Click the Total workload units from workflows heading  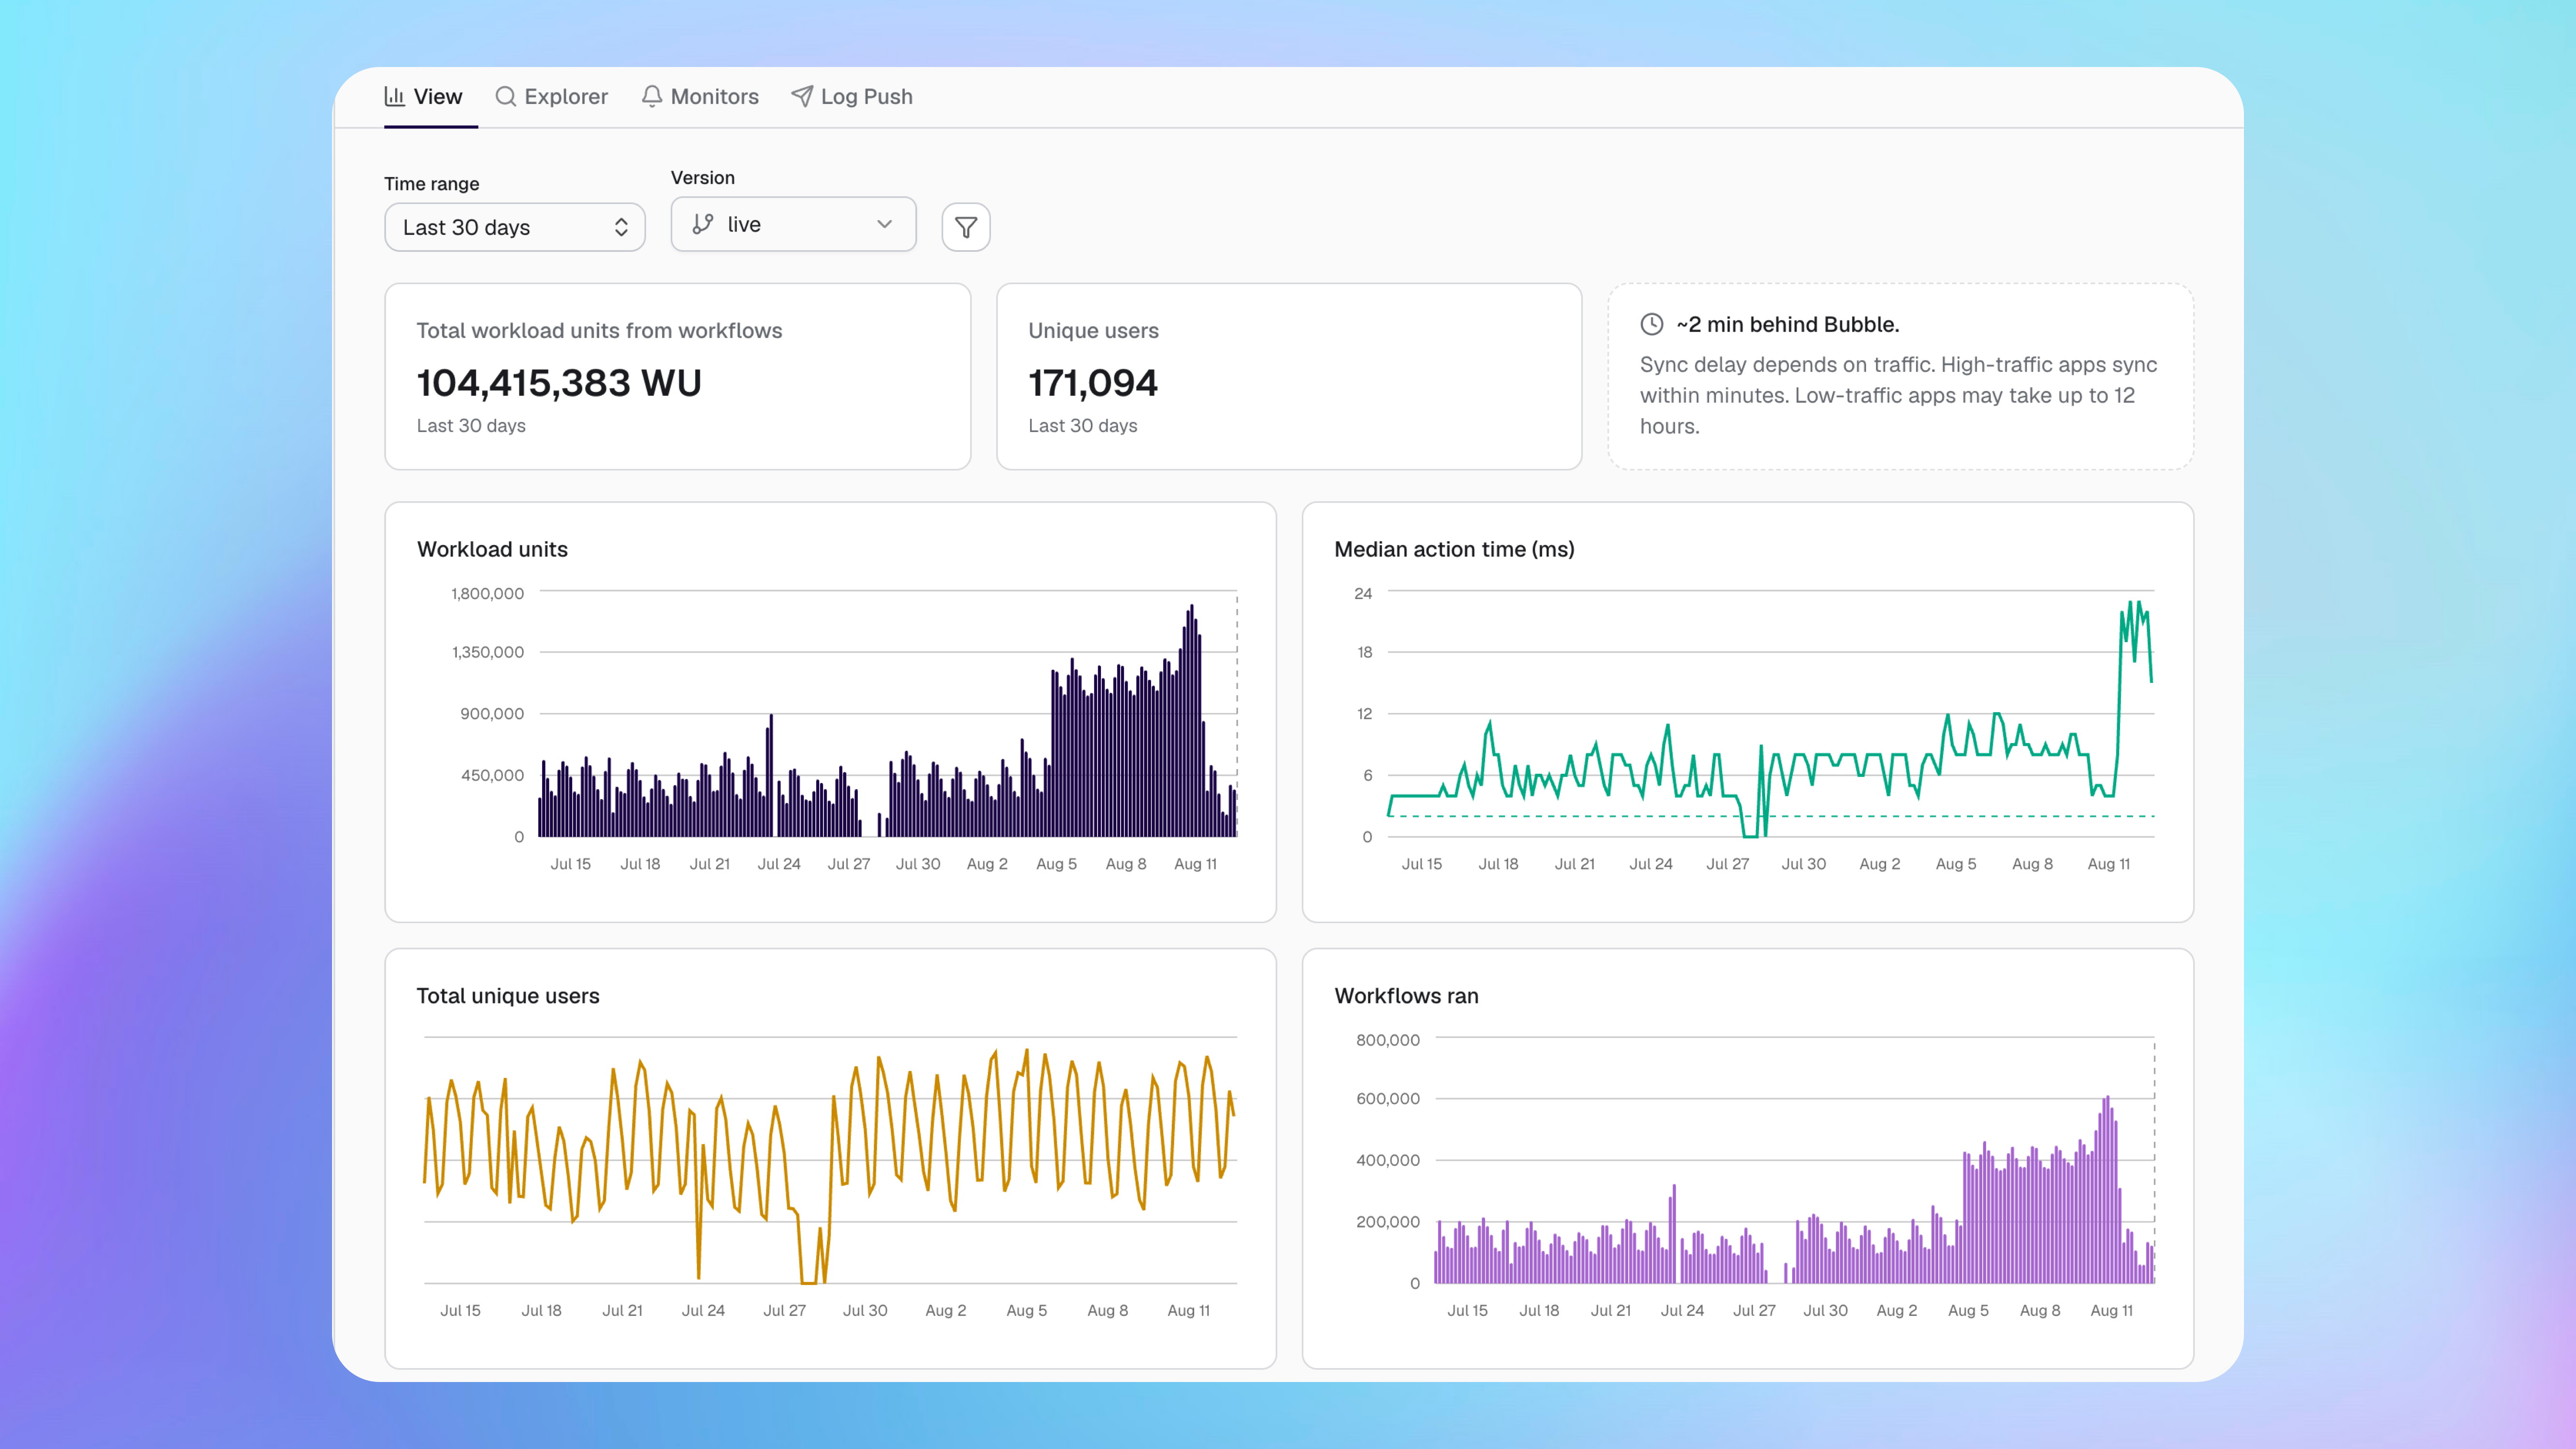pyautogui.click(x=599, y=331)
